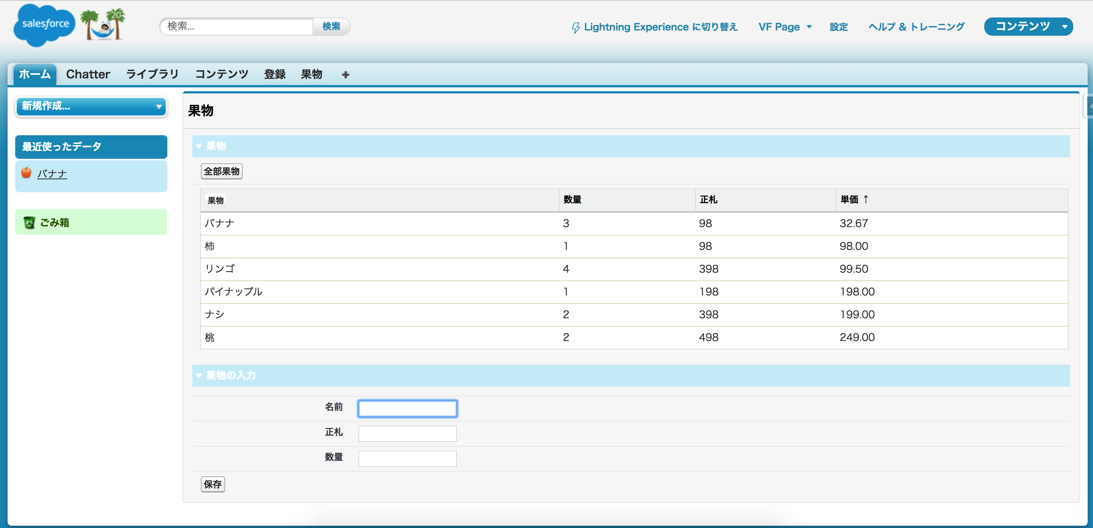Screen dimensions: 1093x528
Task: Open the 果物 tab in the tab bar
Action: point(311,74)
